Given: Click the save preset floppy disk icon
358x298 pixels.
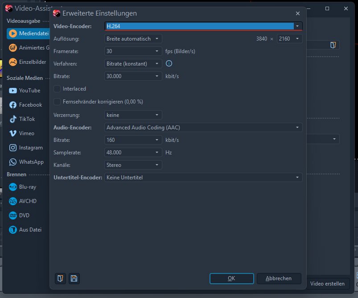Looking at the screenshot, I should pyautogui.click(x=74, y=278).
